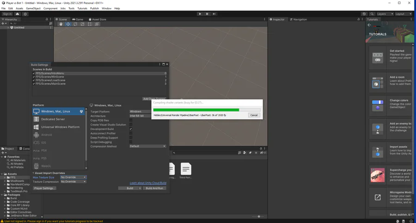Image resolution: width=416 pixels, height=223 pixels.
Task: Click the Build And Run button
Action: (x=154, y=188)
